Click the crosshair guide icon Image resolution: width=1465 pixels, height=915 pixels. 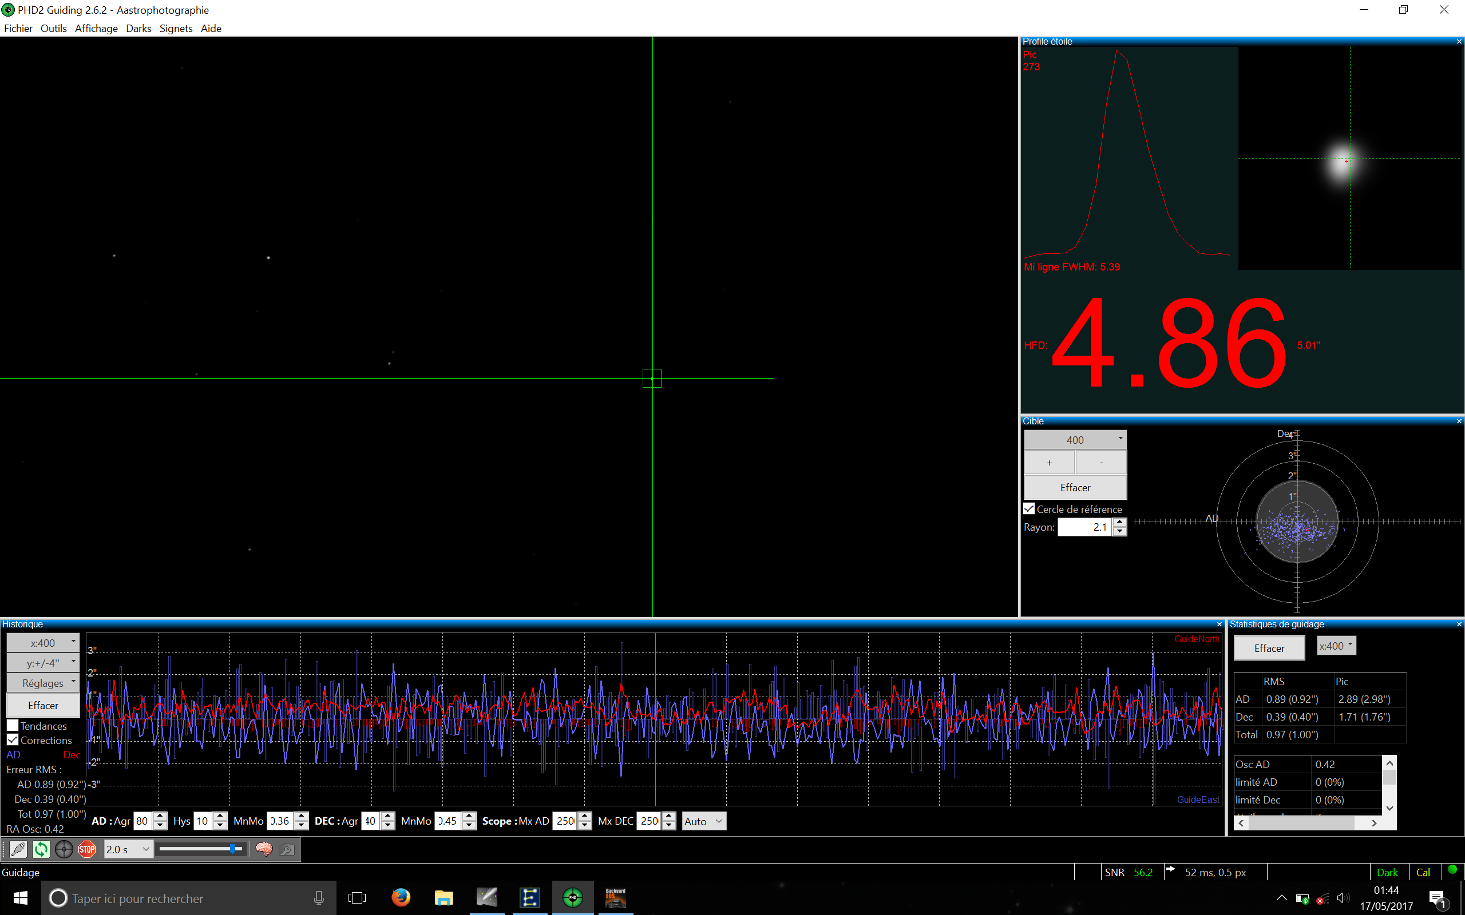point(64,849)
